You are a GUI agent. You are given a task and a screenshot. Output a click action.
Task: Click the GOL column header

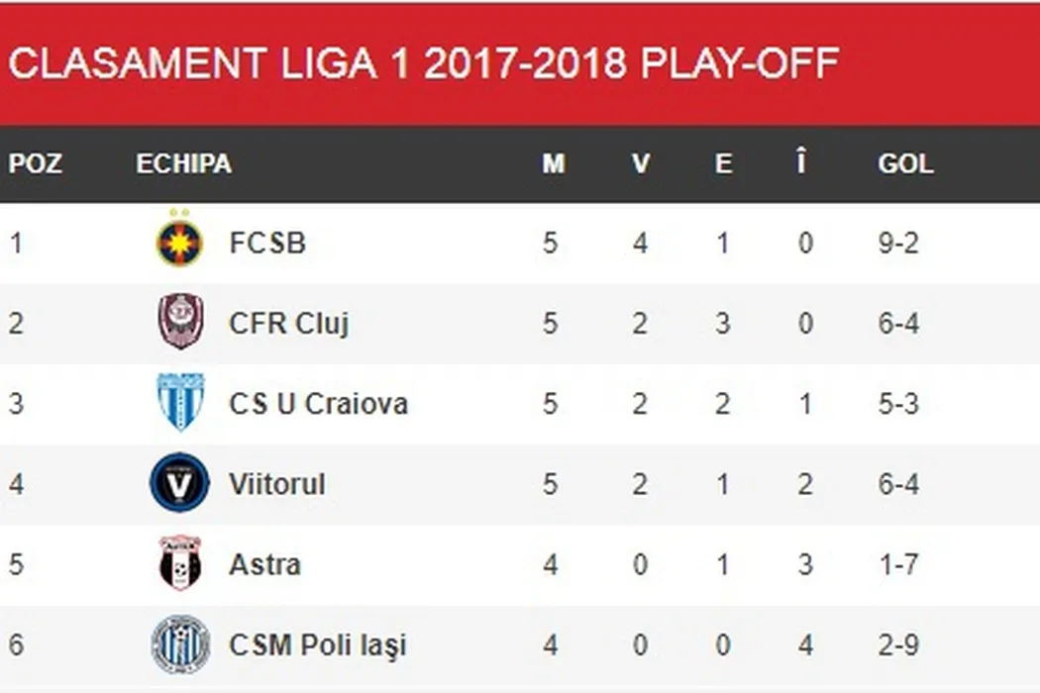point(905,163)
